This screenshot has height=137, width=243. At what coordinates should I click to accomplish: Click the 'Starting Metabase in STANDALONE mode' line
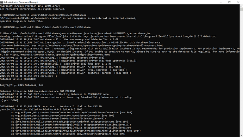(x=54, y=94)
